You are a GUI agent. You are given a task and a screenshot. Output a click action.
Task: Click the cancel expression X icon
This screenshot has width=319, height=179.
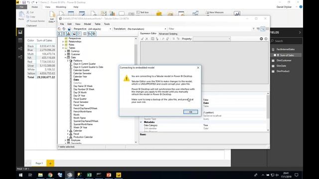pos(147,39)
